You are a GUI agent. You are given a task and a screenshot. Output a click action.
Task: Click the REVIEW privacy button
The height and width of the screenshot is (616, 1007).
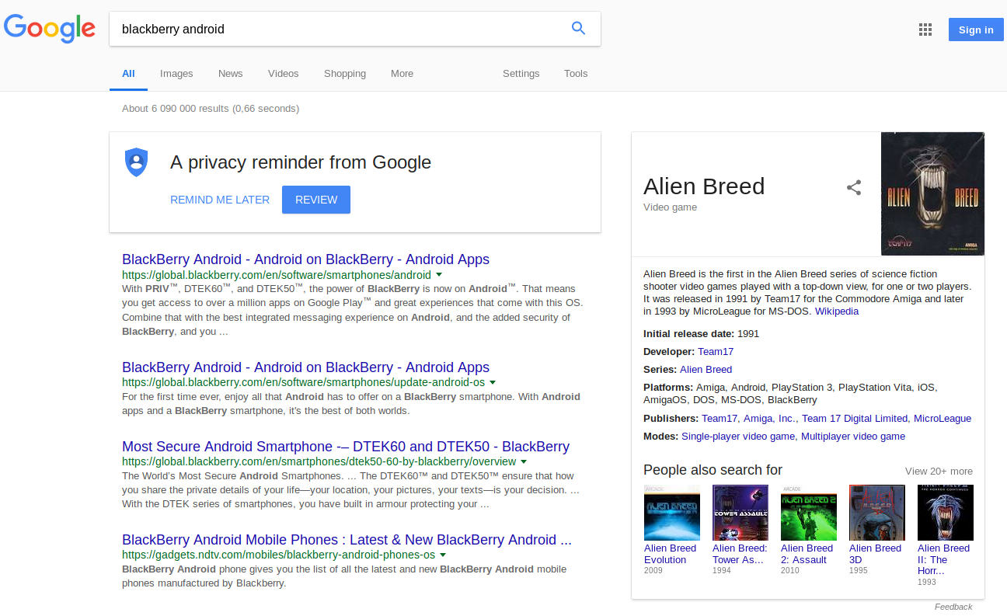[316, 200]
